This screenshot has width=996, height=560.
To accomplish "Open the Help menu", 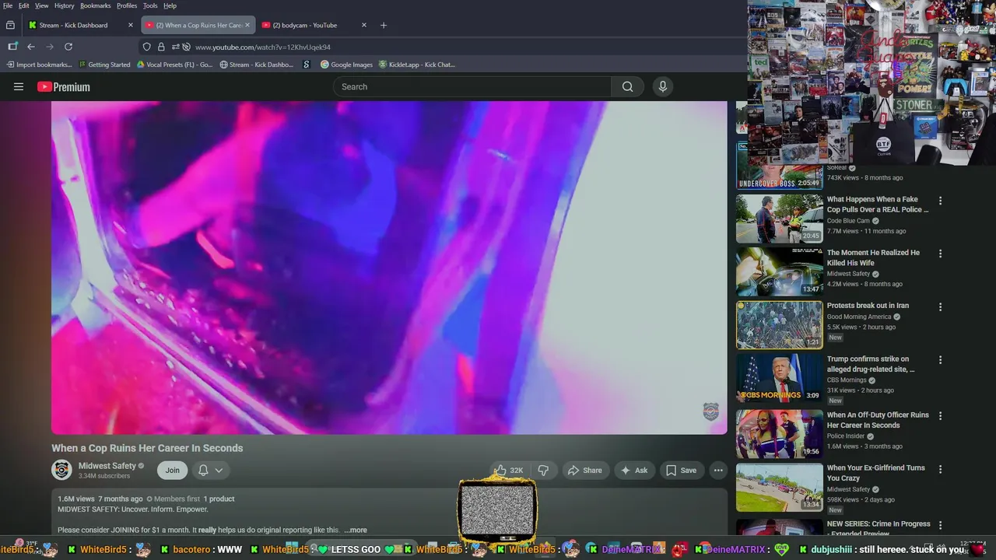I will tap(170, 5).
